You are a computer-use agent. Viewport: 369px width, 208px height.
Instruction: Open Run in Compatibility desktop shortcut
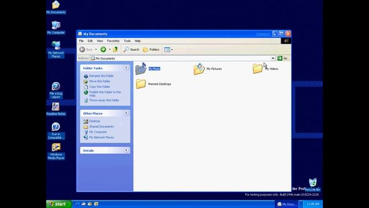coord(56,131)
